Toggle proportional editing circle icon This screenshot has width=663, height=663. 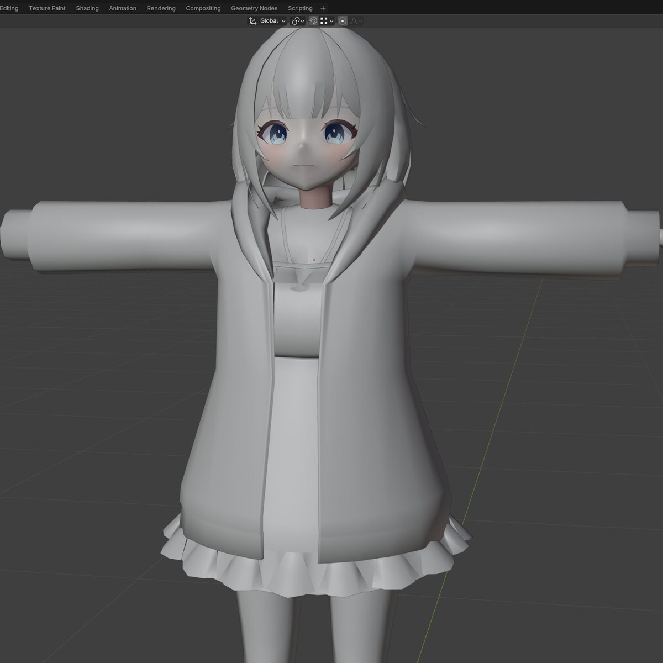(343, 21)
